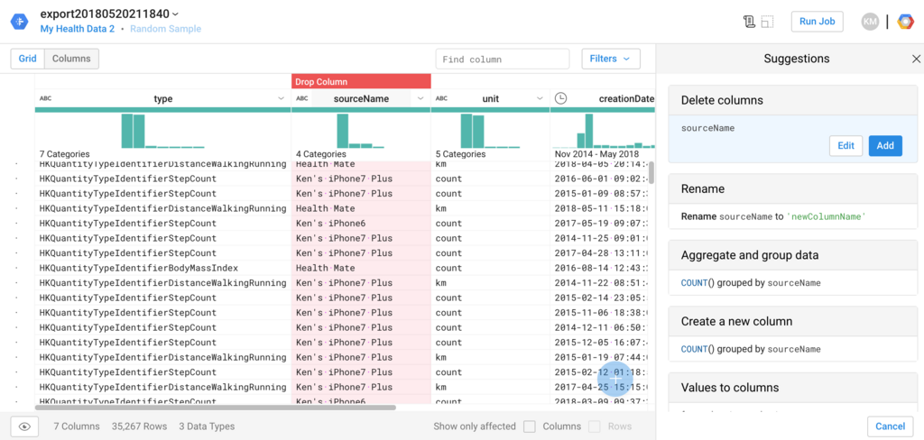Click '7 Categories' under type column

tap(64, 154)
